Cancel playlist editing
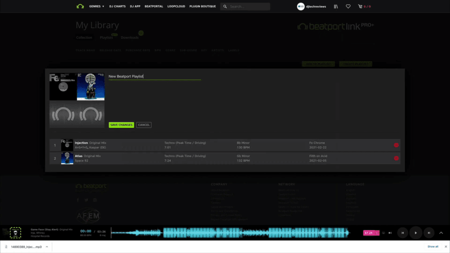This screenshot has height=253, width=450. [144, 125]
